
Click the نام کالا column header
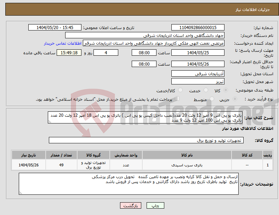[187, 155]
